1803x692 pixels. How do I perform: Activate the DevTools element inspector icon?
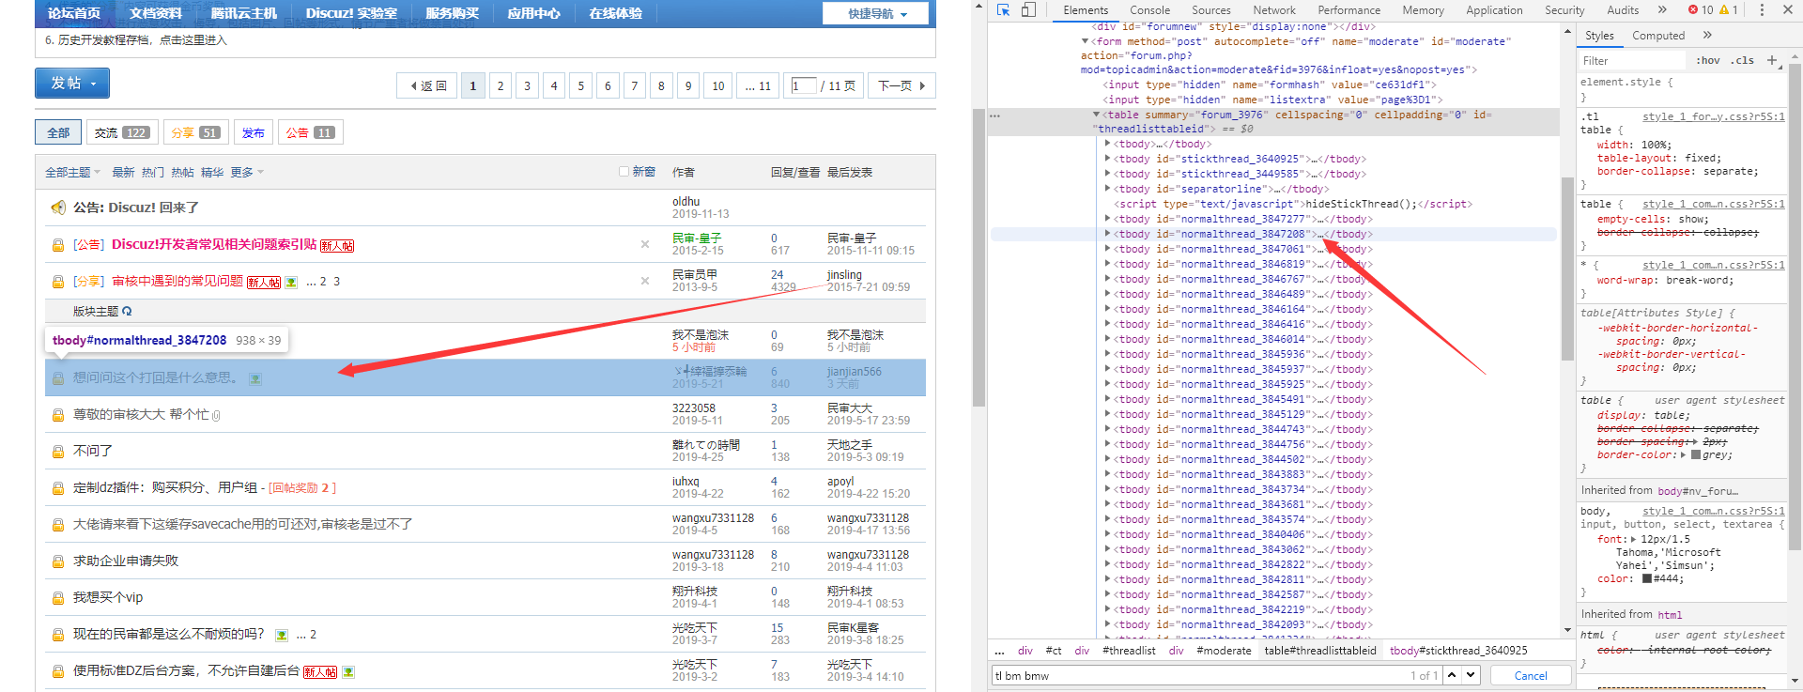pyautogui.click(x=1003, y=9)
